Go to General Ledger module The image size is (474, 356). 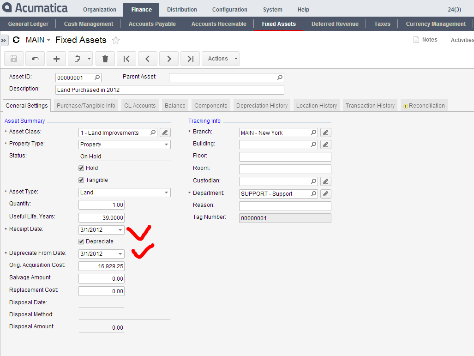coord(28,24)
